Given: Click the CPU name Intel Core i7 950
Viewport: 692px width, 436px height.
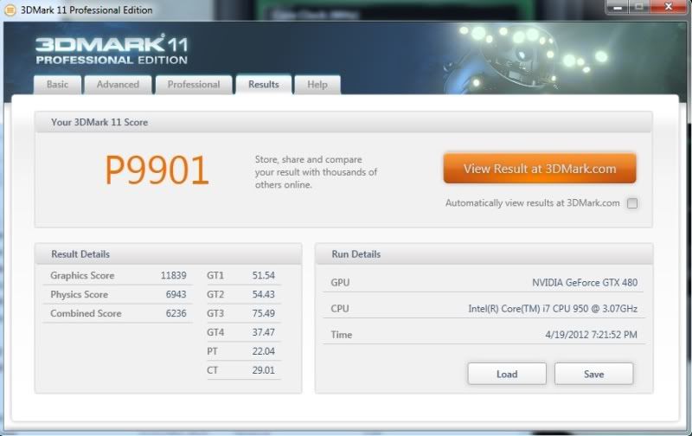Looking at the screenshot, I should tap(553, 309).
